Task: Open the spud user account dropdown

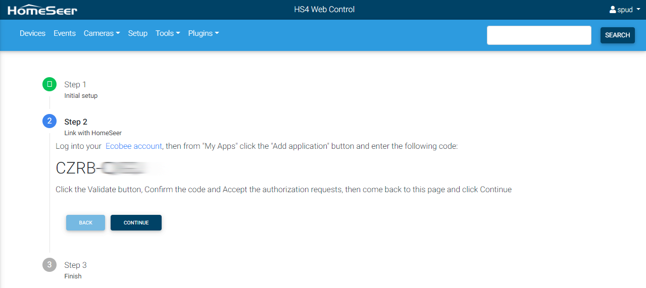Action: 625,10
